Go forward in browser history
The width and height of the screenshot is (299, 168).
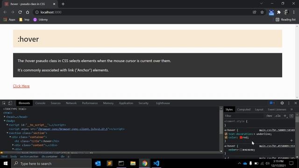pos(13,12)
